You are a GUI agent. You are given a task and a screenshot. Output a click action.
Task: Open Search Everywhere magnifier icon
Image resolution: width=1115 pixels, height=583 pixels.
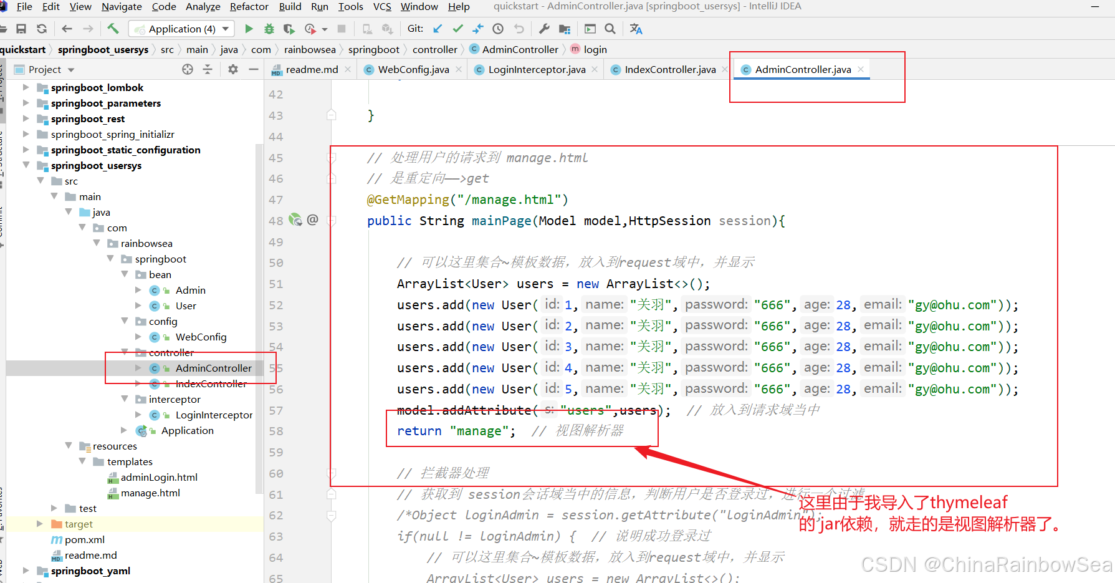pyautogui.click(x=610, y=29)
